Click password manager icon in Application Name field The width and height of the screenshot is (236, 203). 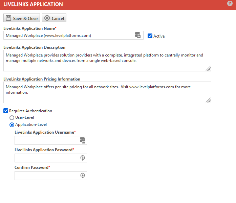pyautogui.click(x=138, y=35)
